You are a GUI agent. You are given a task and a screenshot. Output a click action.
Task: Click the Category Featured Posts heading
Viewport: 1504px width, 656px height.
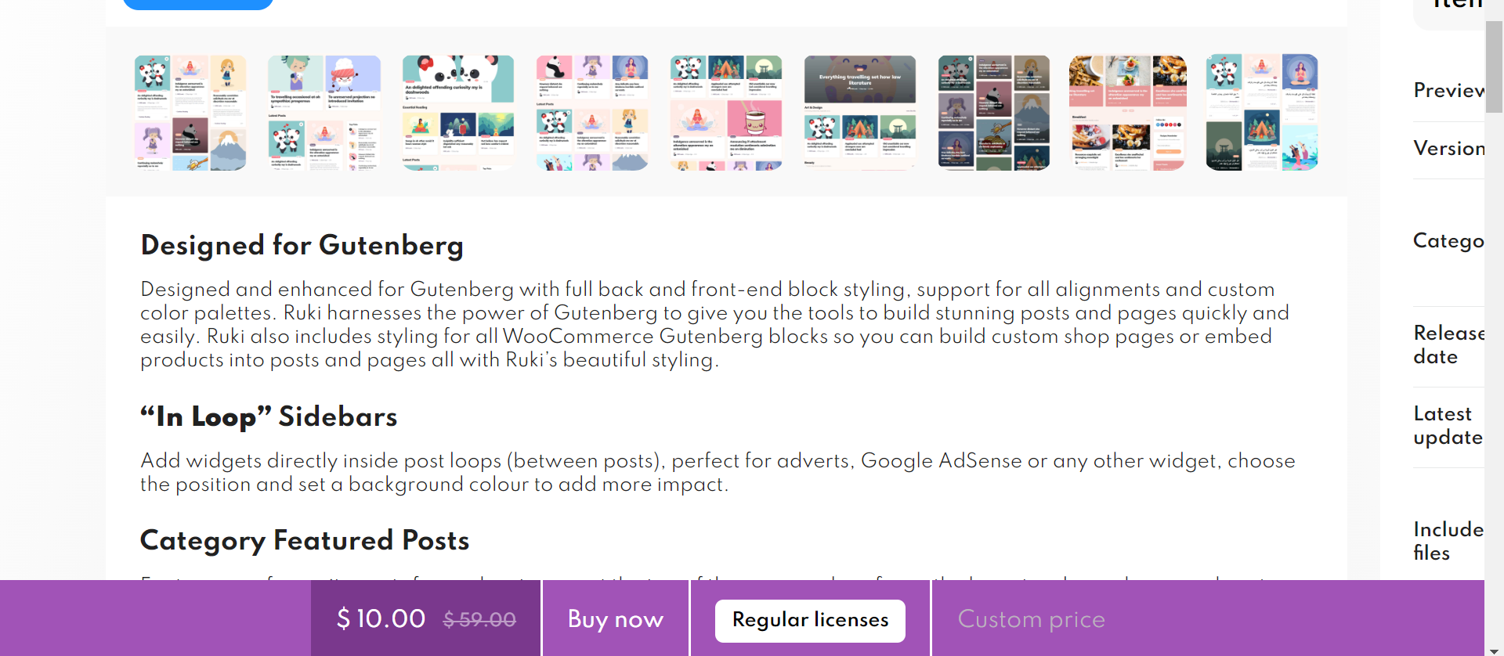pos(305,541)
